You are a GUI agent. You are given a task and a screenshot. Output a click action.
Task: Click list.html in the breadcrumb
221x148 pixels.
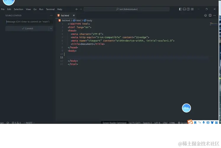coord(66,20)
